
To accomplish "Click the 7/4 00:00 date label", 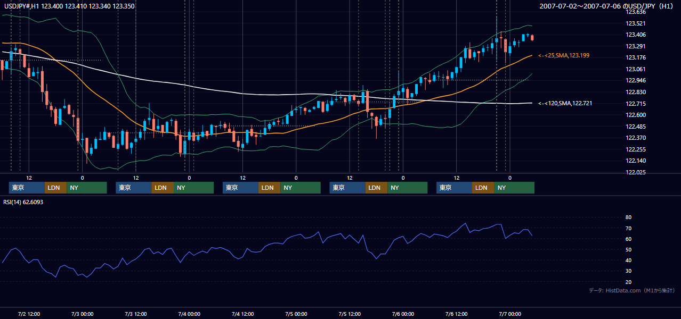I will pos(189,314).
